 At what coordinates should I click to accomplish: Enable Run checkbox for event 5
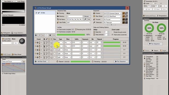(x=55, y=58)
